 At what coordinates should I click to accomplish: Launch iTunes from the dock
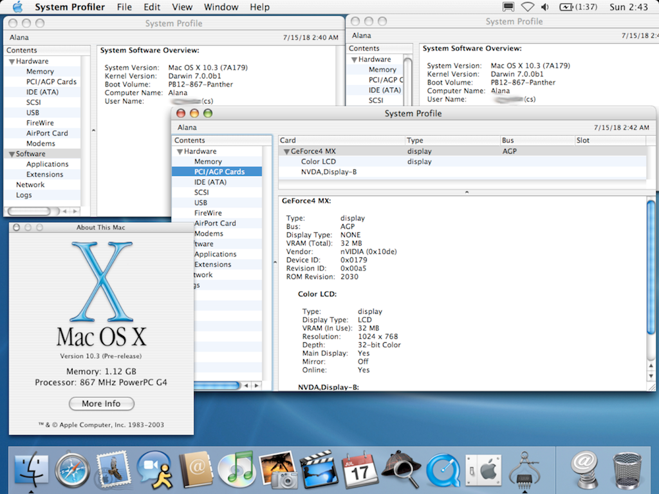click(236, 470)
